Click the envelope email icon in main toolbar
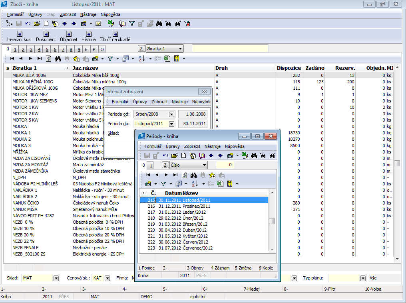This screenshot has width=406, height=303. [98, 24]
